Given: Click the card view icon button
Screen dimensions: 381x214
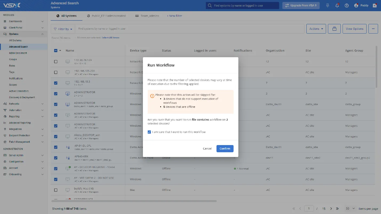Looking at the screenshot, I should coord(334,29).
